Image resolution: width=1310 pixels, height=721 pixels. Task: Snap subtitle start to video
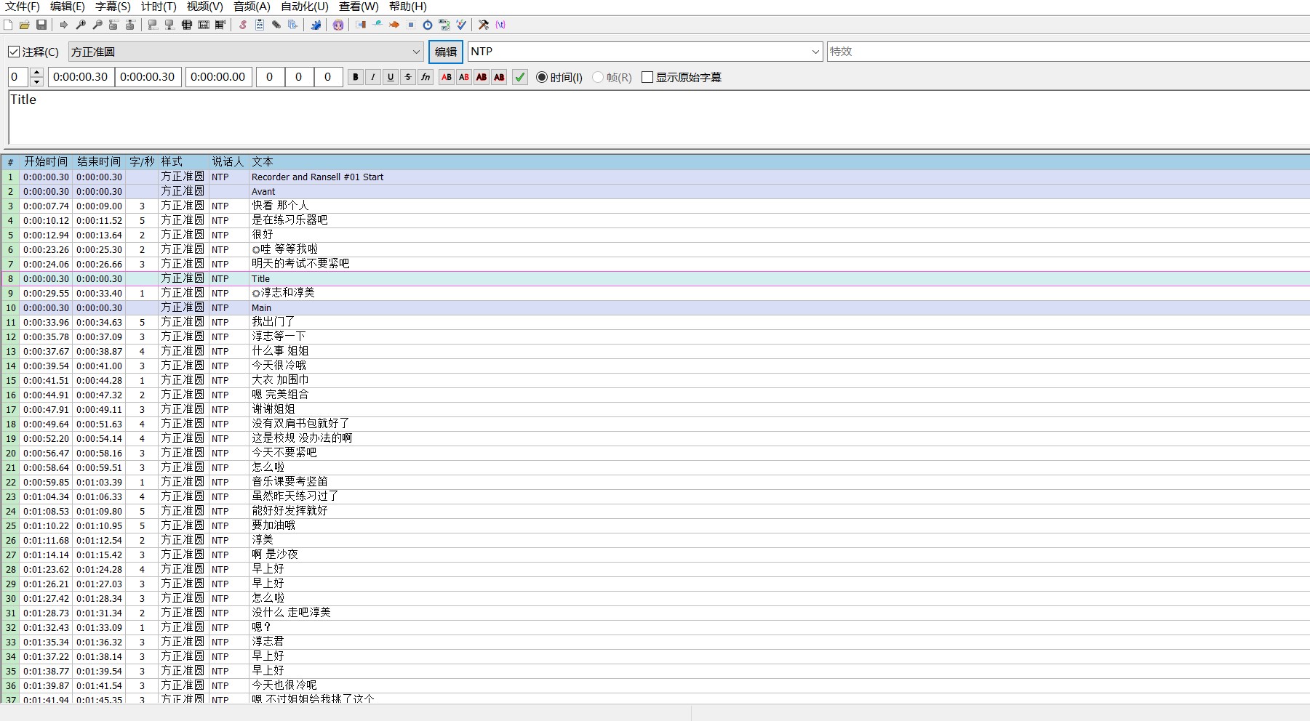pos(153,25)
